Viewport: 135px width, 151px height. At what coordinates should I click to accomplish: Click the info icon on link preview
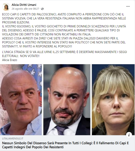pyautogui.click(x=129, y=135)
